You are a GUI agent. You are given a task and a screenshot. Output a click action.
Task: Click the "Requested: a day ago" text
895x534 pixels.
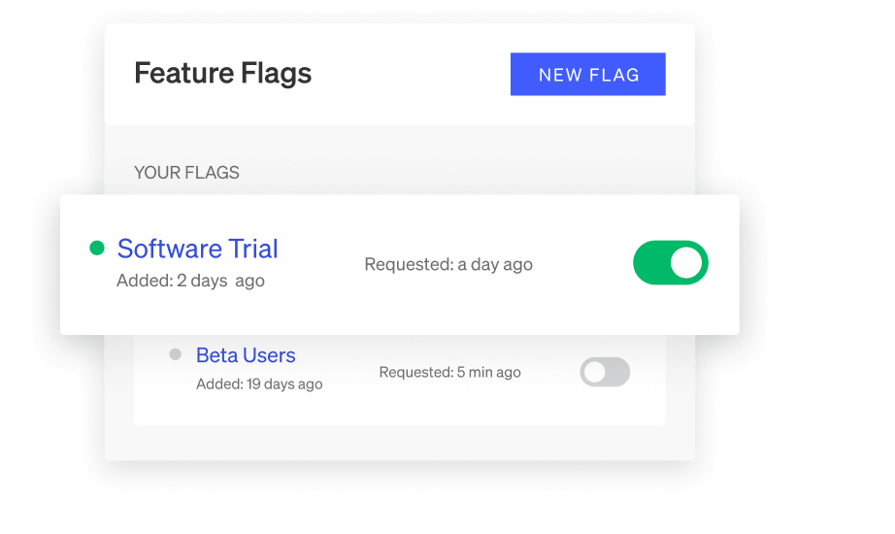point(447,264)
